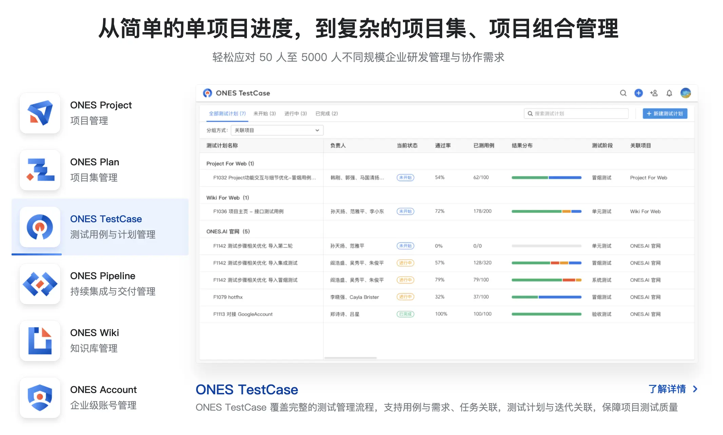The image size is (723, 435).
Task: Click the ONES Account shield icon
Action: coord(40,398)
